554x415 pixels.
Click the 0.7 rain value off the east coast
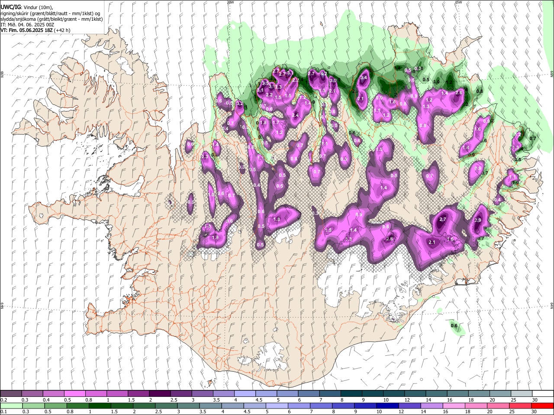(x=533, y=139)
